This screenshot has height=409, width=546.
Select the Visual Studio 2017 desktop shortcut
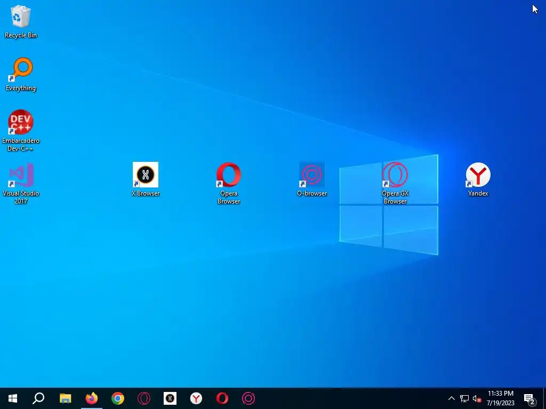(x=21, y=183)
